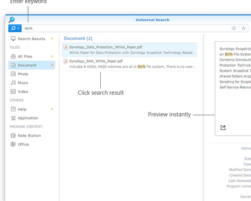The width and height of the screenshot is (251, 201).
Task: Select the Document category
Action: tap(32, 65)
